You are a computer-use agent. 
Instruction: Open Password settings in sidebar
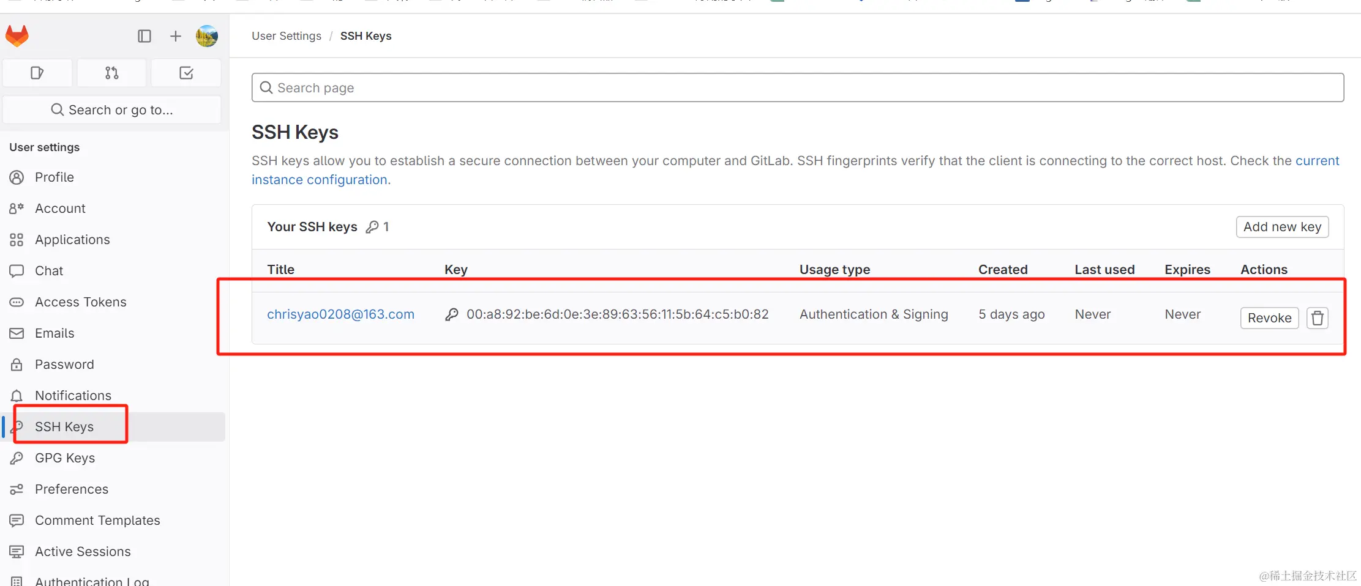tap(114, 365)
